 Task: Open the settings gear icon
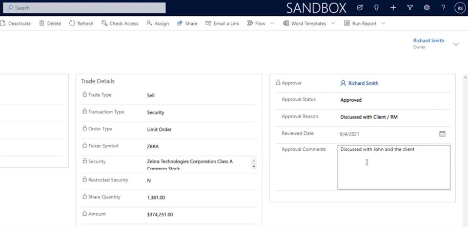coord(427,8)
